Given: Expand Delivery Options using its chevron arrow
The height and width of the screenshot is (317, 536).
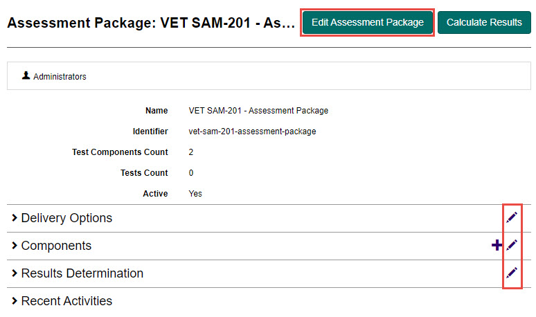Looking at the screenshot, I should [x=15, y=218].
